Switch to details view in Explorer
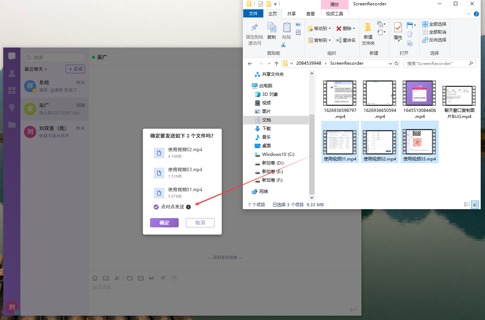This screenshot has width=485, height=320. click(x=467, y=205)
